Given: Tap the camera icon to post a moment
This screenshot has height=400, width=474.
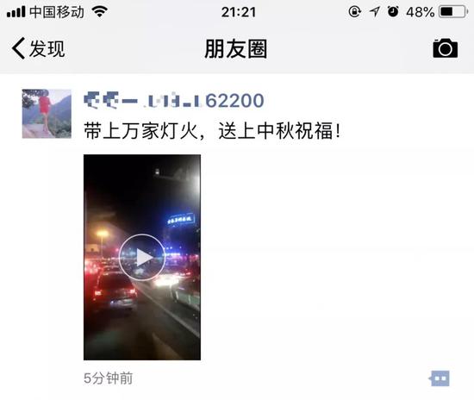Looking at the screenshot, I should point(445,48).
